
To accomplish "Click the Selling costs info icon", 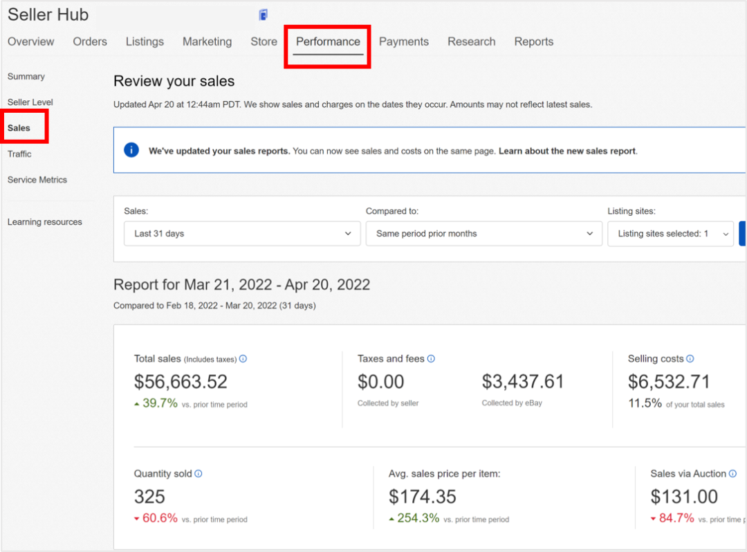I will (x=690, y=359).
